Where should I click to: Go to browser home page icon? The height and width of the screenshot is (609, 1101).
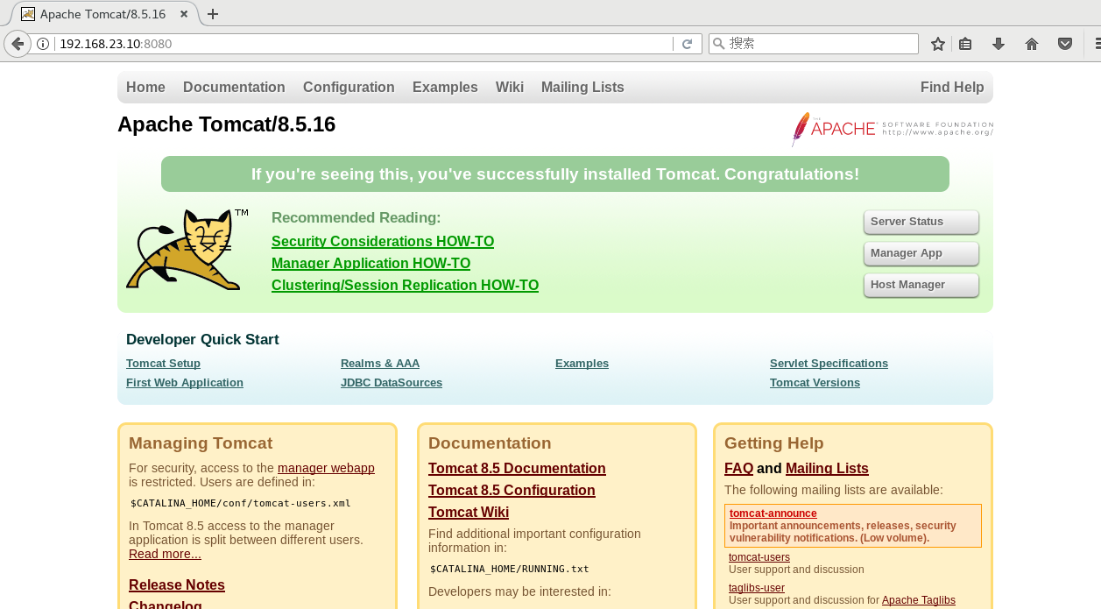[x=1032, y=44]
